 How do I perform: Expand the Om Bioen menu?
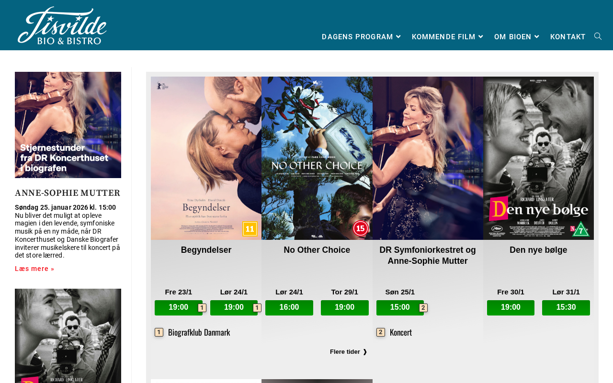coord(517,37)
